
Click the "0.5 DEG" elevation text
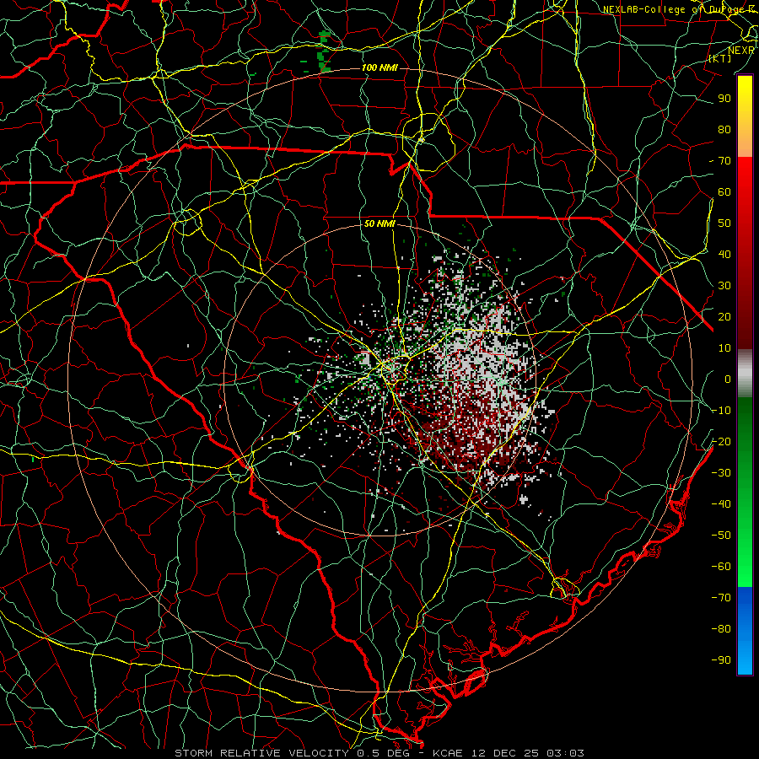383,753
